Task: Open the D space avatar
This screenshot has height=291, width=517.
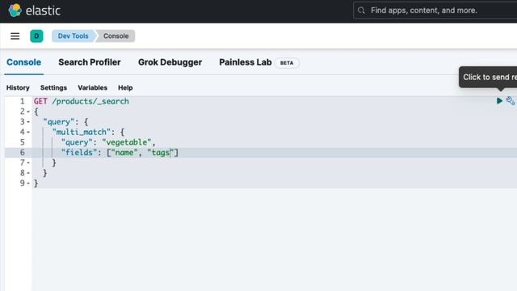Action: click(x=36, y=36)
